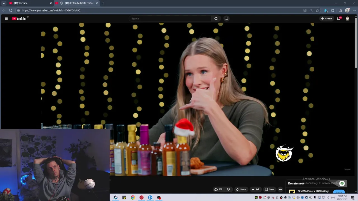Open the YouTube hamburger guide menu
Screen dimensions: 358x201
point(6,19)
